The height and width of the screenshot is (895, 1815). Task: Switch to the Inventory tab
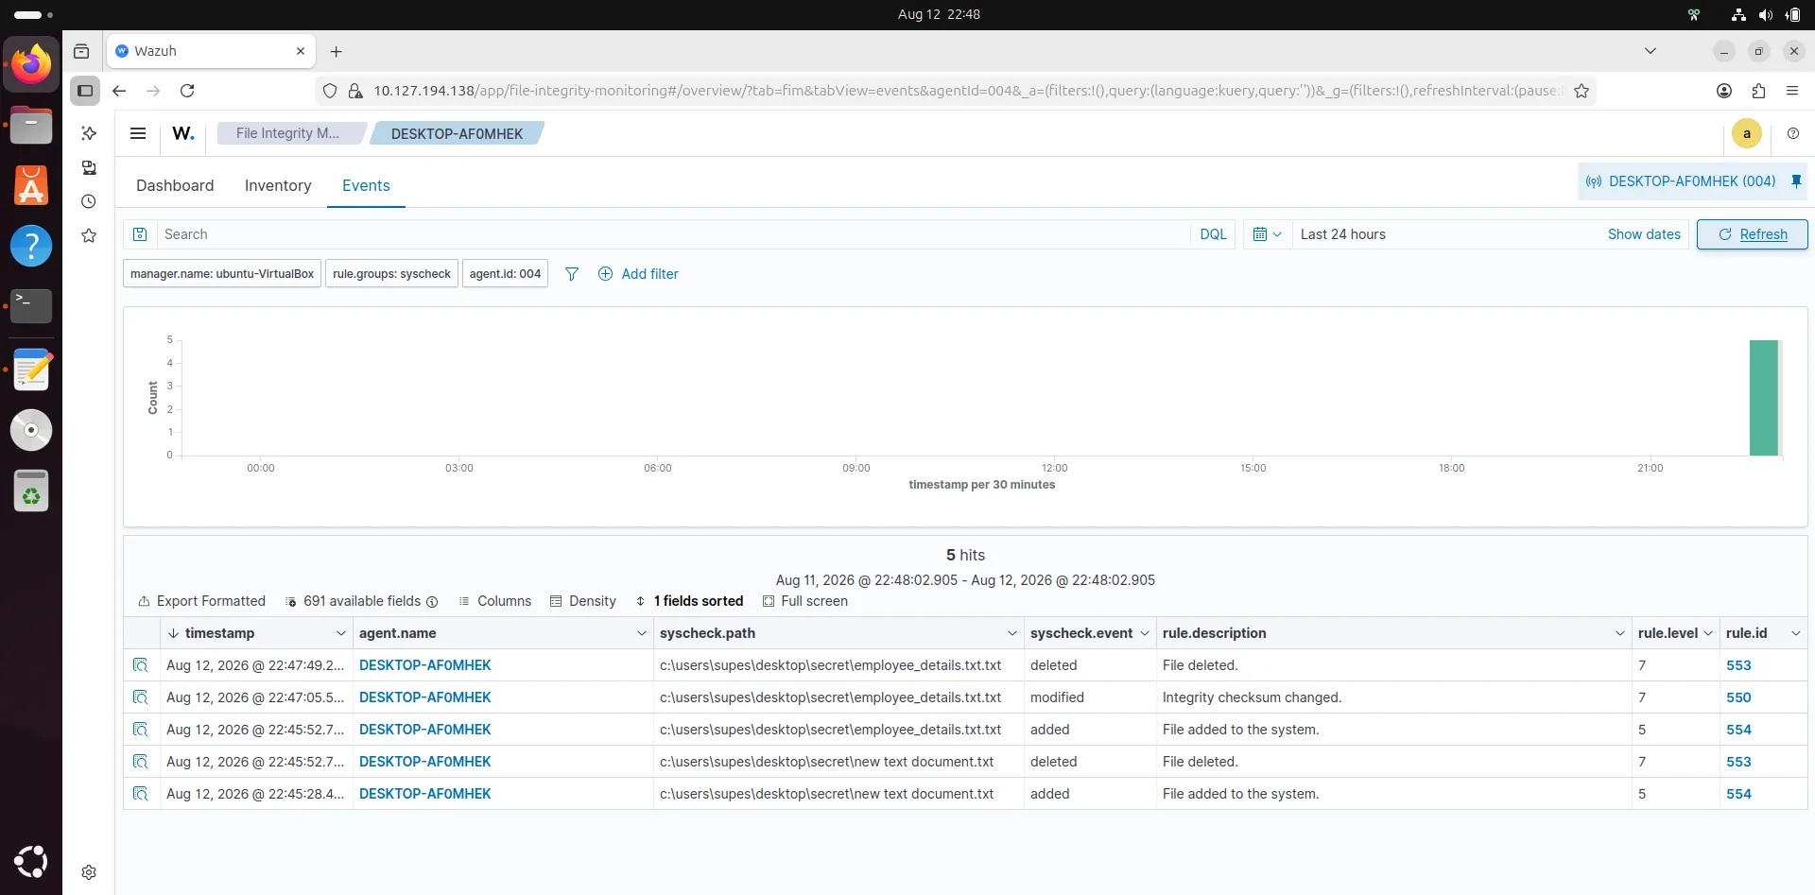pyautogui.click(x=278, y=185)
